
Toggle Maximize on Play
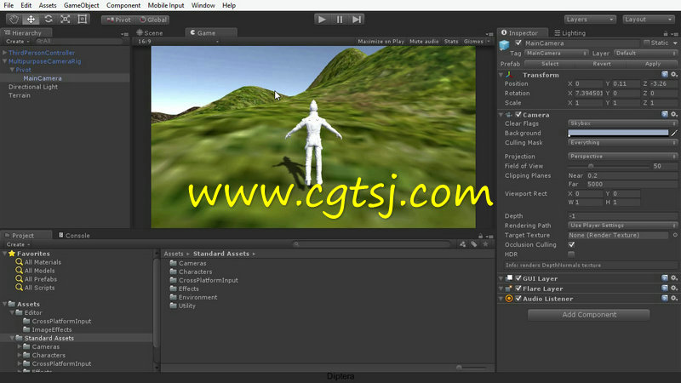(x=381, y=41)
